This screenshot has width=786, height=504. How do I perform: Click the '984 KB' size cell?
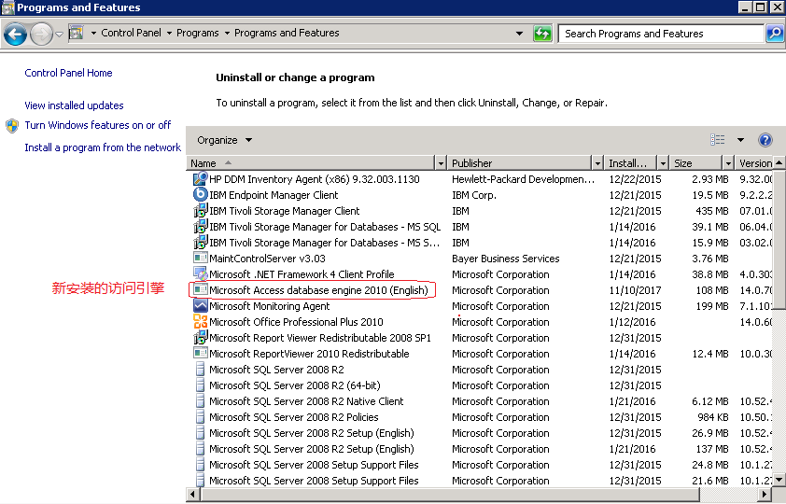(713, 417)
